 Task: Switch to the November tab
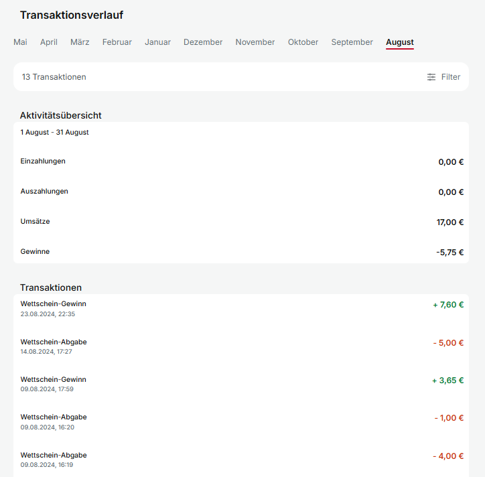(x=255, y=42)
